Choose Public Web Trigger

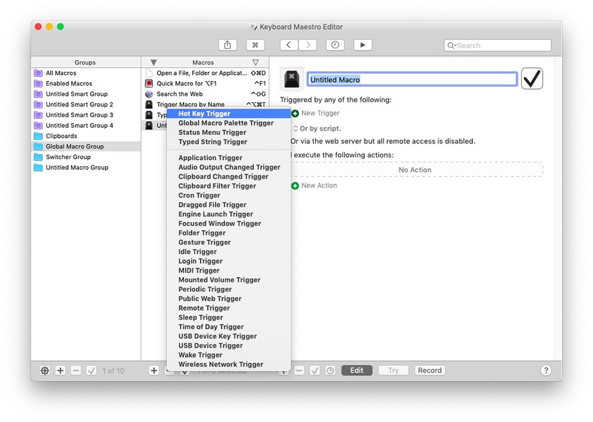[229, 298]
